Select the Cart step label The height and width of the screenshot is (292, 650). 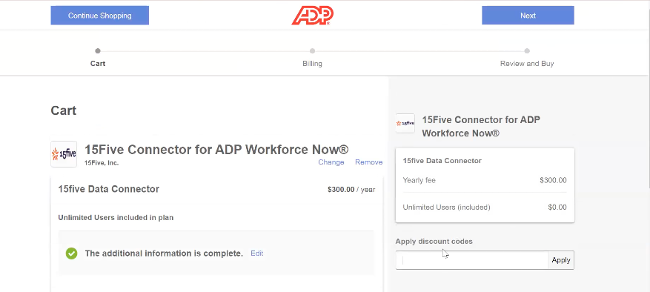pos(98,64)
